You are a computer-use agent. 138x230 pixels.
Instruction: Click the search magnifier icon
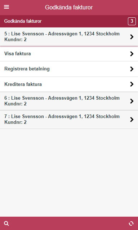pyautogui.click(x=6, y=224)
